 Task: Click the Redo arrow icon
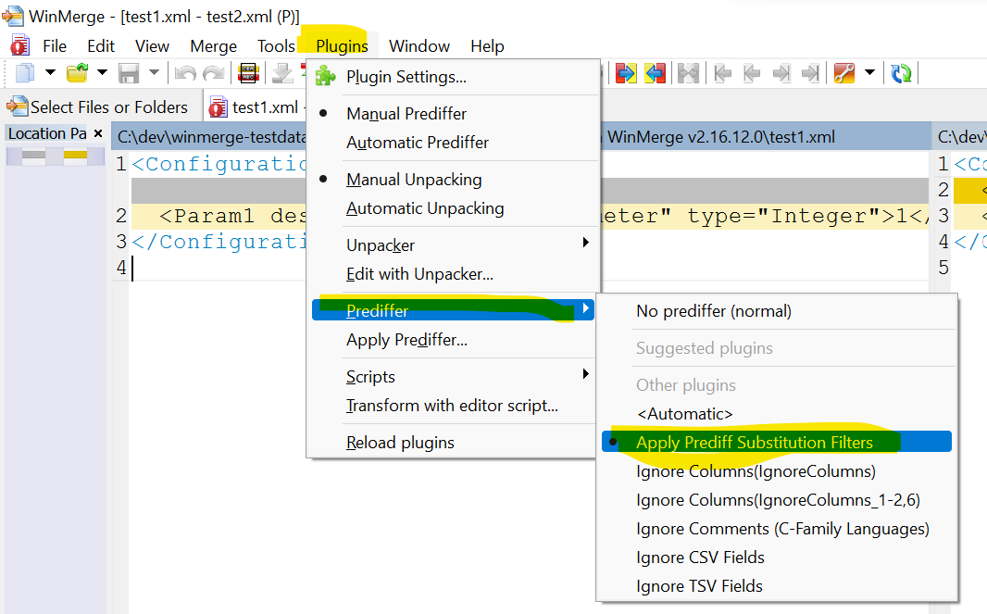tap(214, 73)
